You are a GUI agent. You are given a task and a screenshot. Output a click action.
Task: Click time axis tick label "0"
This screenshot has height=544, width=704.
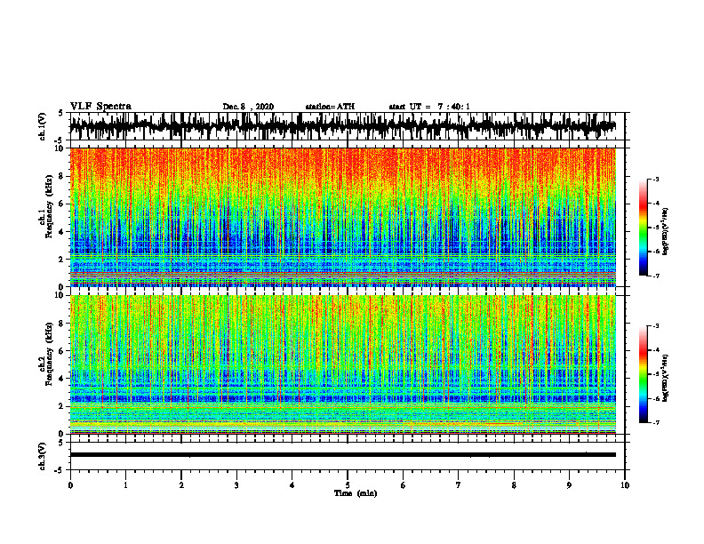[70, 485]
